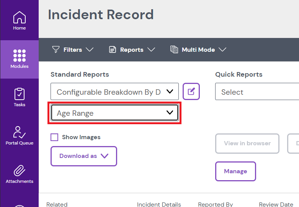Click the Incident Details column header
The width and height of the screenshot is (299, 207).
coord(159,204)
